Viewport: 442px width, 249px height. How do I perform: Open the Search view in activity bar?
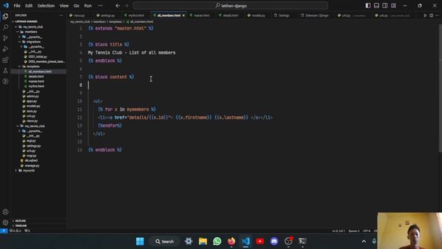point(6,27)
